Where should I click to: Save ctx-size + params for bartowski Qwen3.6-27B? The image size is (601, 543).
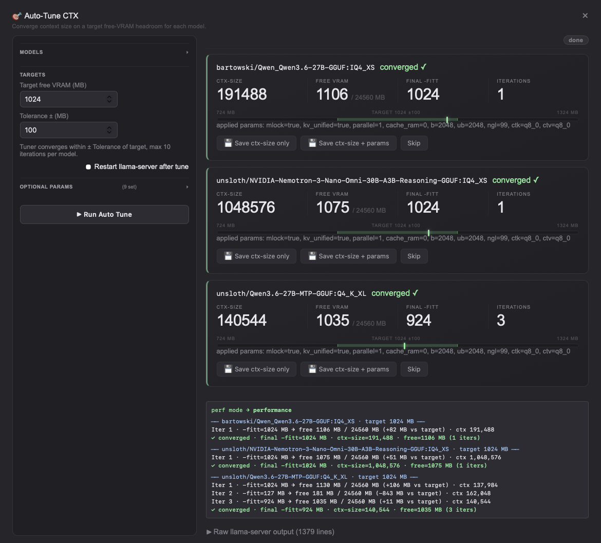coord(348,143)
